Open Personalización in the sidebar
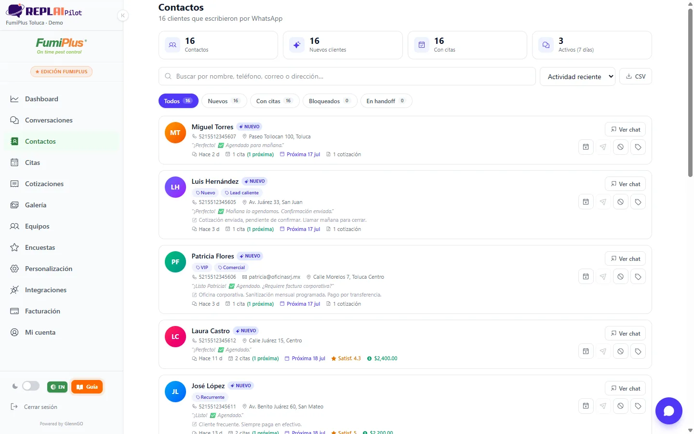This screenshot has width=694, height=434. [x=62, y=269]
